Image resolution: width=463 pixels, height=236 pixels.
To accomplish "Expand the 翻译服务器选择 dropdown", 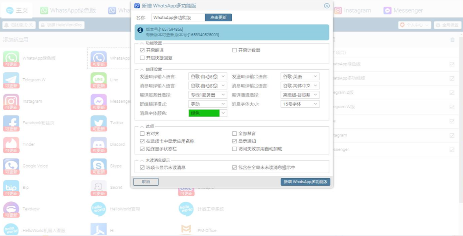I will [x=208, y=95].
